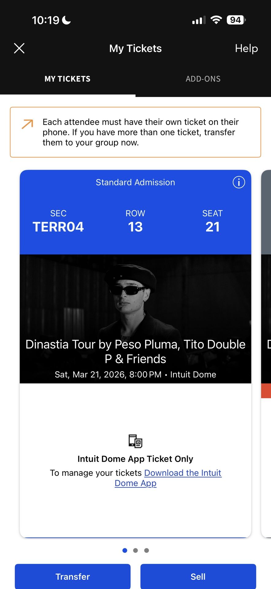Tap the Do Not Disturb moon icon
Viewport: 271px width, 589px height.
[67, 20]
